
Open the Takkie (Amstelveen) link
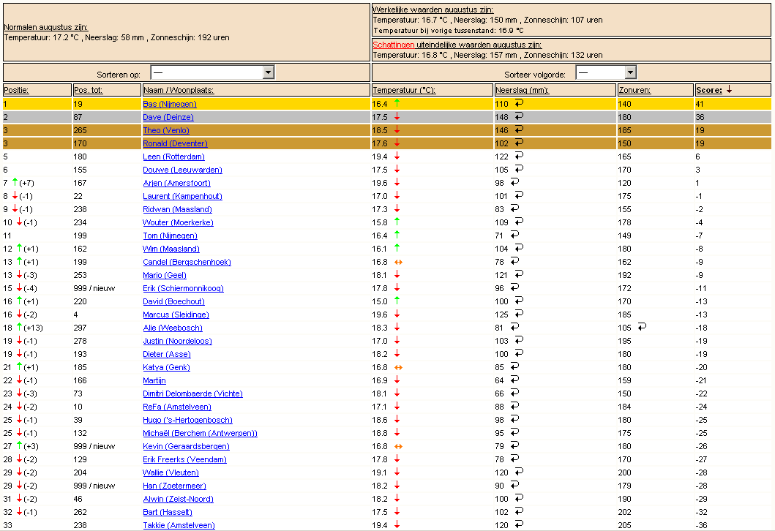[x=179, y=525]
